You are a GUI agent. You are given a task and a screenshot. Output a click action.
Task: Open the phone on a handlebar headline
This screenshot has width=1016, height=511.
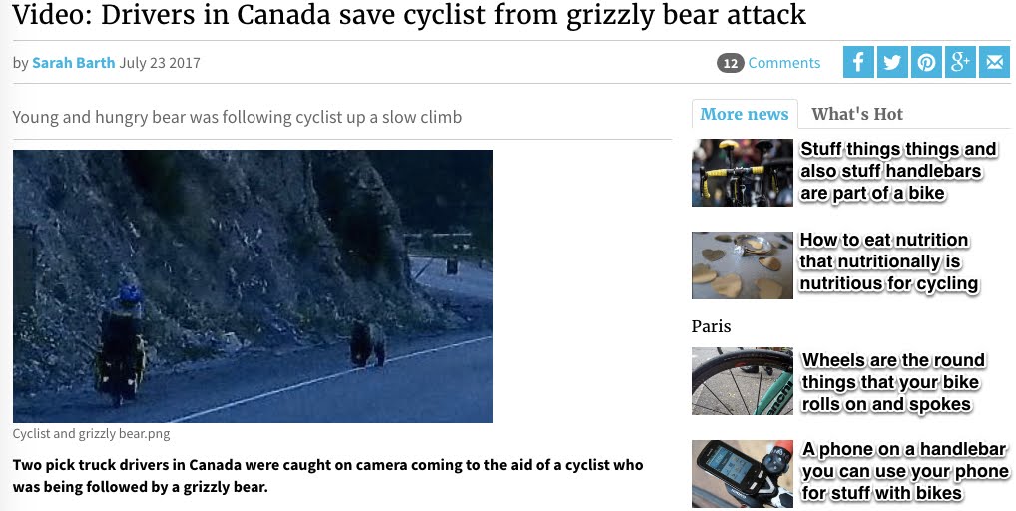tap(904, 471)
